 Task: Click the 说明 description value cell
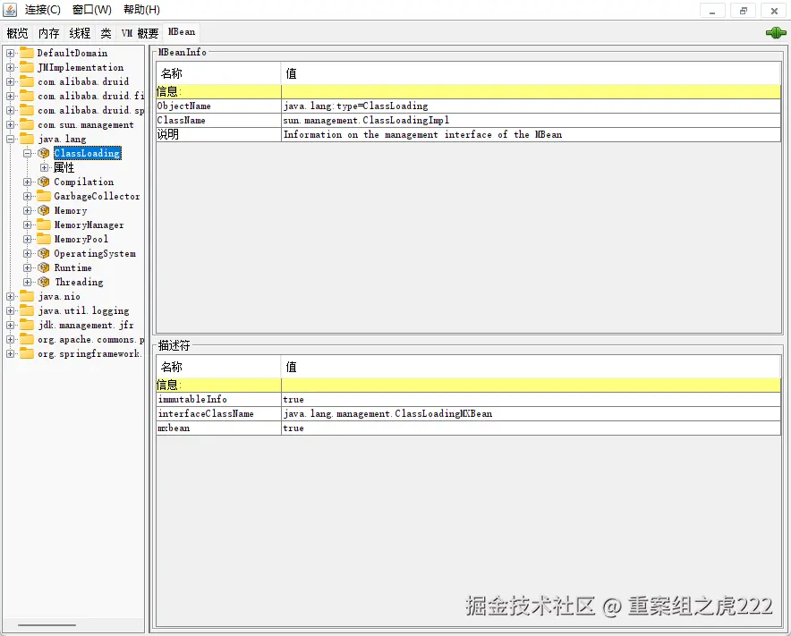pos(531,135)
